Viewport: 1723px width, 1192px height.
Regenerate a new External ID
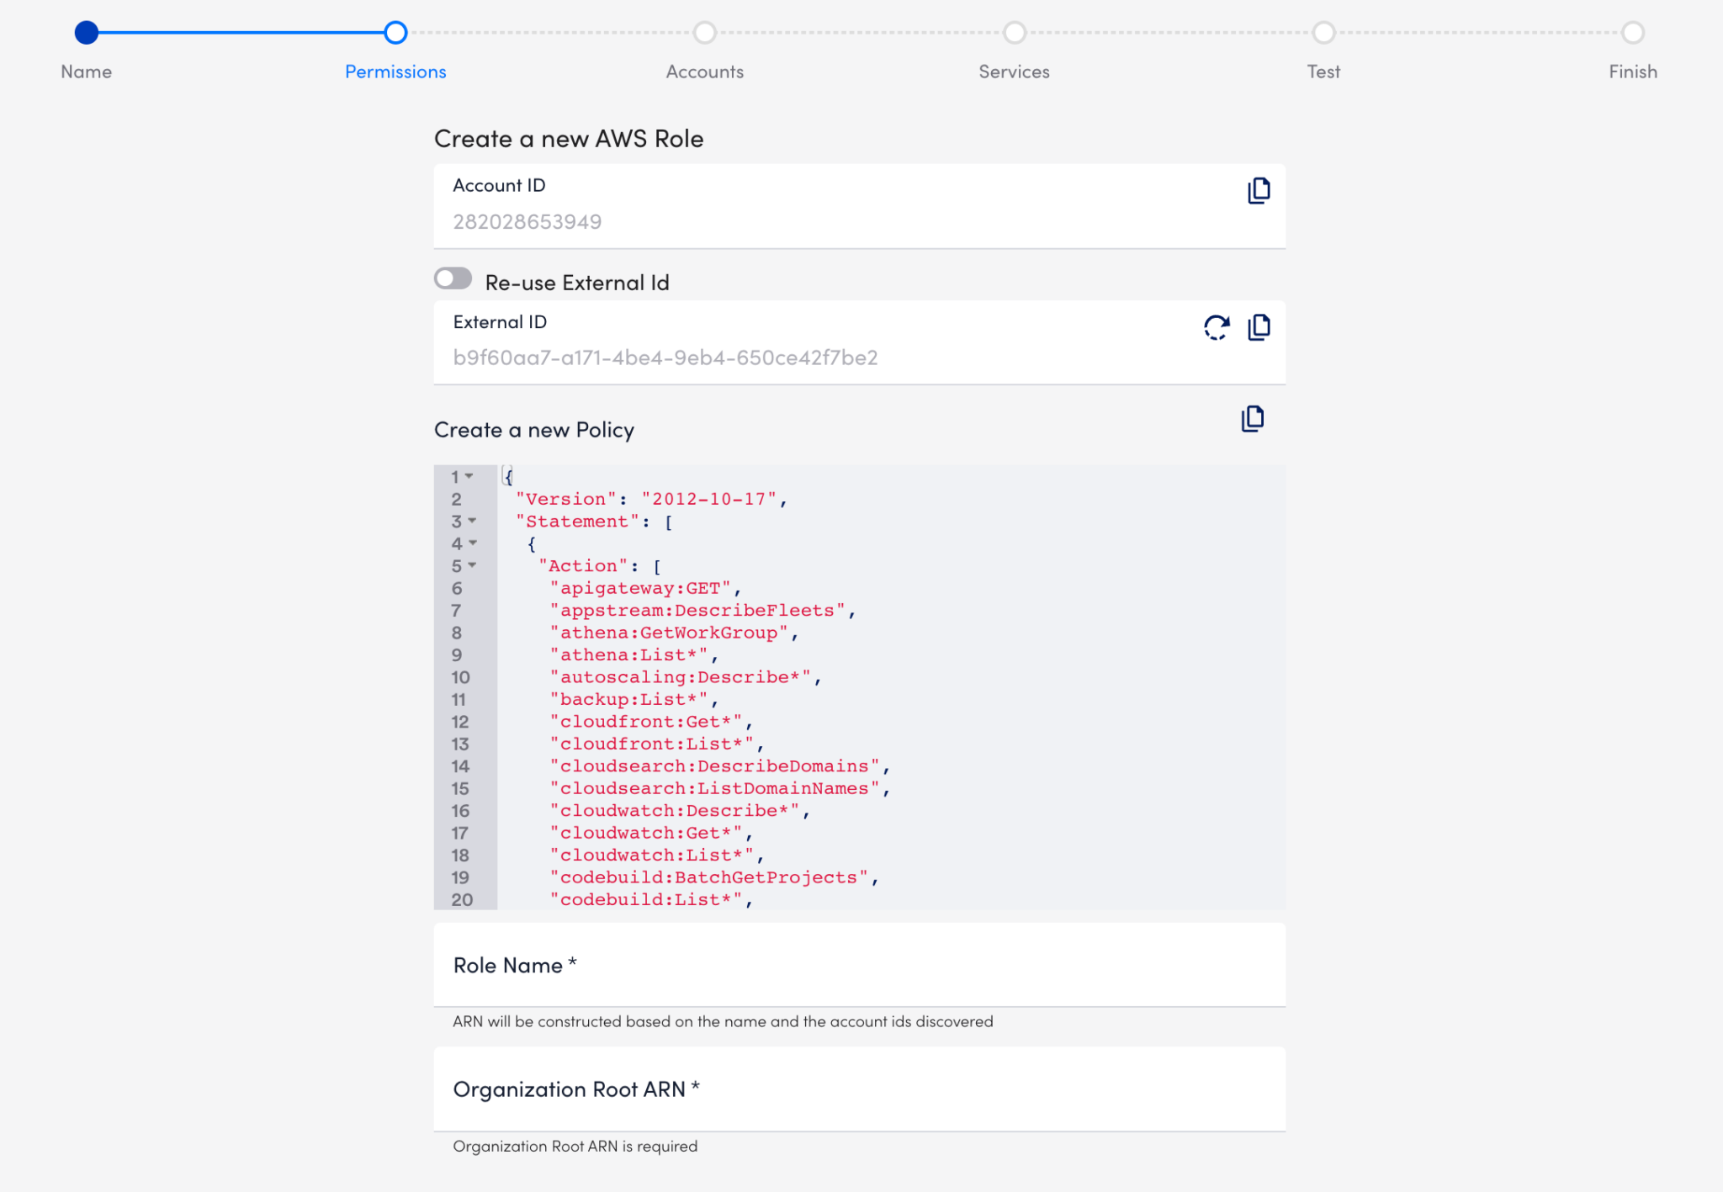click(1216, 329)
